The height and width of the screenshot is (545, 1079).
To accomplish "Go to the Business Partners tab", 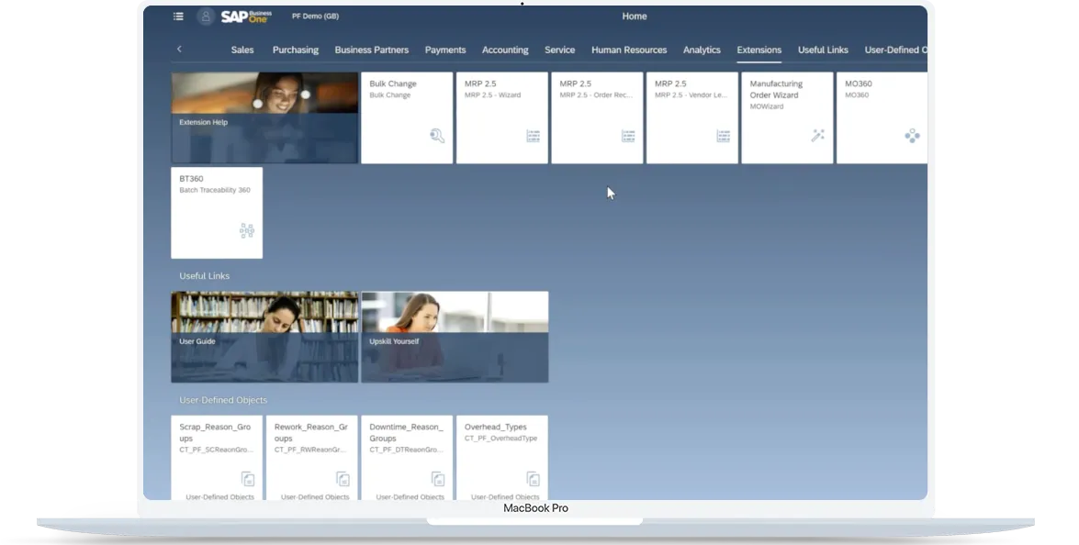I will tap(372, 50).
